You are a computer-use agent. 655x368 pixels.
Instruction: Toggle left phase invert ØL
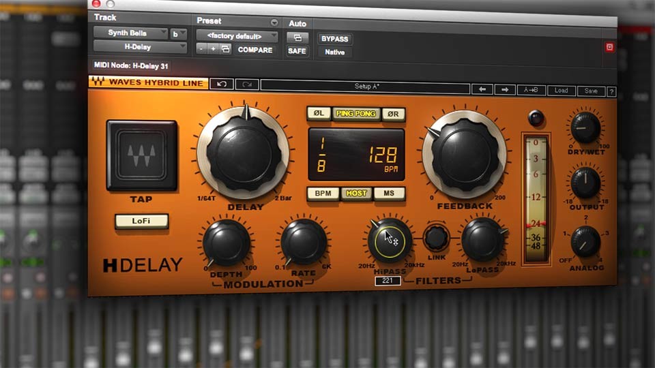[x=319, y=113]
